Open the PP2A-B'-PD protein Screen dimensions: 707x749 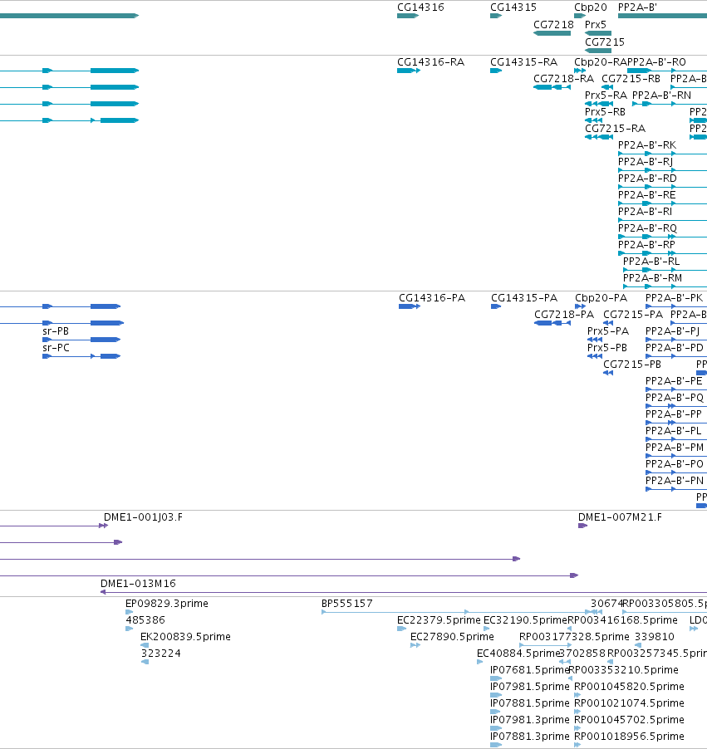(x=675, y=348)
